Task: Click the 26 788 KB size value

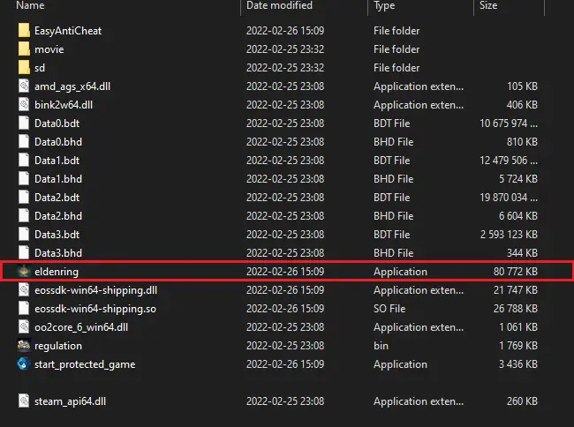Action: [516, 309]
